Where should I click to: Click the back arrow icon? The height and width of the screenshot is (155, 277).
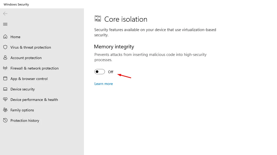(x=5, y=14)
